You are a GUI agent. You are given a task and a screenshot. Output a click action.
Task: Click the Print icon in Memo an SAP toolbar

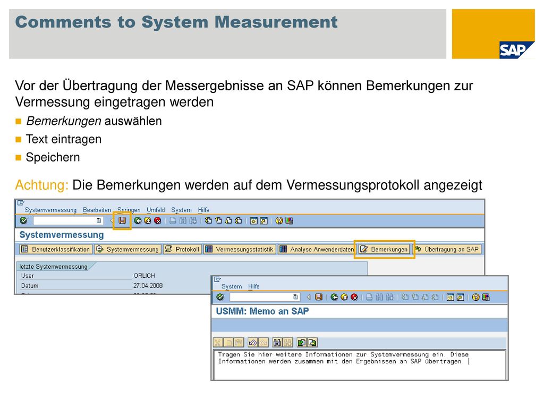tap(370, 297)
